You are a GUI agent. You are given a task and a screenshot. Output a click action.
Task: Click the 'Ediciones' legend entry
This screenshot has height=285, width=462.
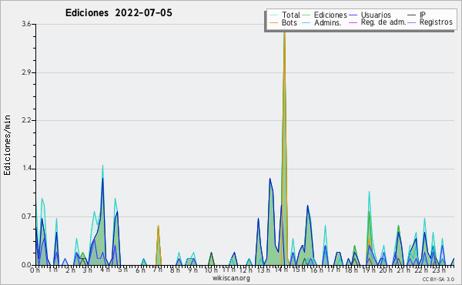330,15
